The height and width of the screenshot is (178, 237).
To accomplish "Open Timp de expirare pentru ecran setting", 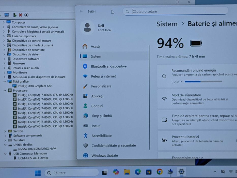I will (197, 120).
